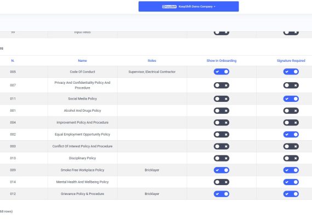Image resolution: width=312 pixels, height=219 pixels.
Task: Enable signature for Conflict Of Interest Policy
Action: click(291, 146)
